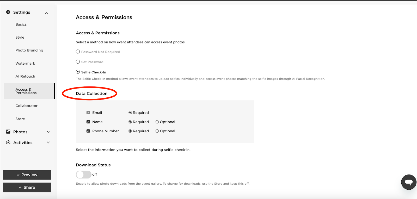This screenshot has height=199, width=417.
Task: Uncheck the Name checkbox
Action: [88, 122]
